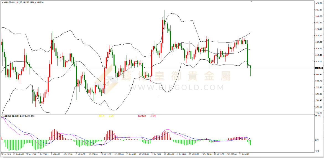The width and height of the screenshot is (324, 158).
Task: Click time axis label 27 Jun 04:00
Action: tap(18, 154)
